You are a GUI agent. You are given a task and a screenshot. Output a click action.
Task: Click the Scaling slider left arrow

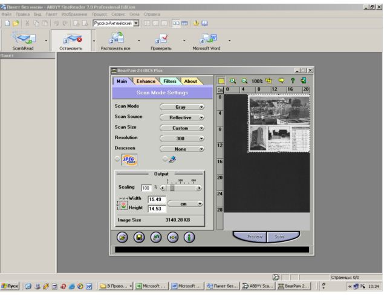[x=162, y=188]
